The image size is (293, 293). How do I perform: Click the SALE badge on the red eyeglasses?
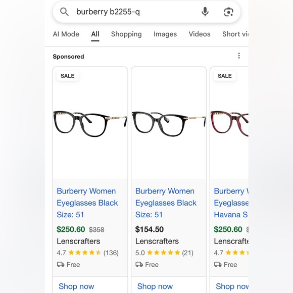[x=225, y=76]
